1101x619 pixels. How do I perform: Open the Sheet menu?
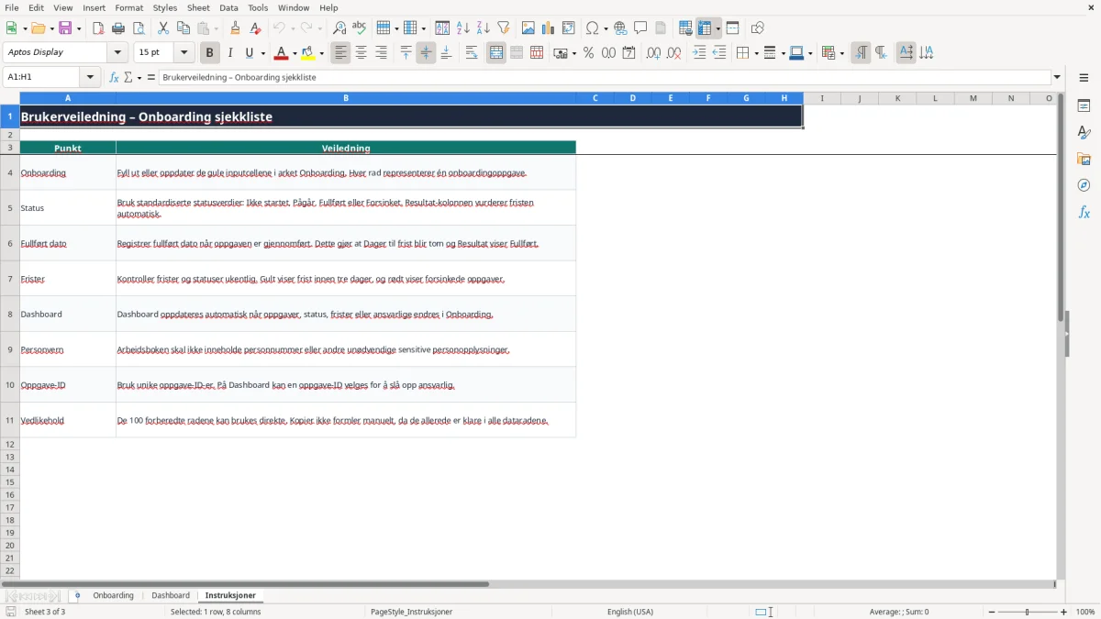tap(198, 7)
